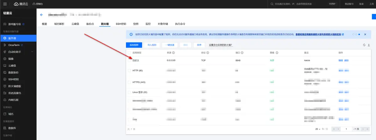Open SSH密钥 in the sidebar
The height and width of the screenshot is (140, 376).
(18, 79)
